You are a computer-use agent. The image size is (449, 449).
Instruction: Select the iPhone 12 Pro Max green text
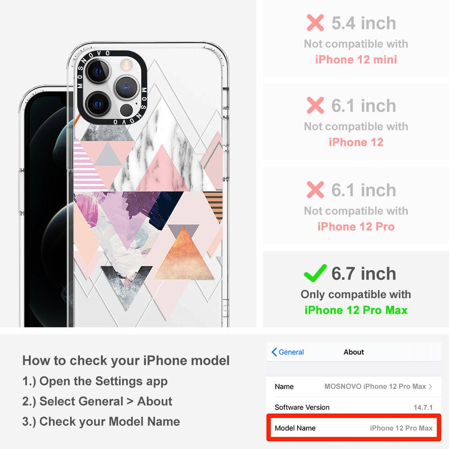[356, 310]
